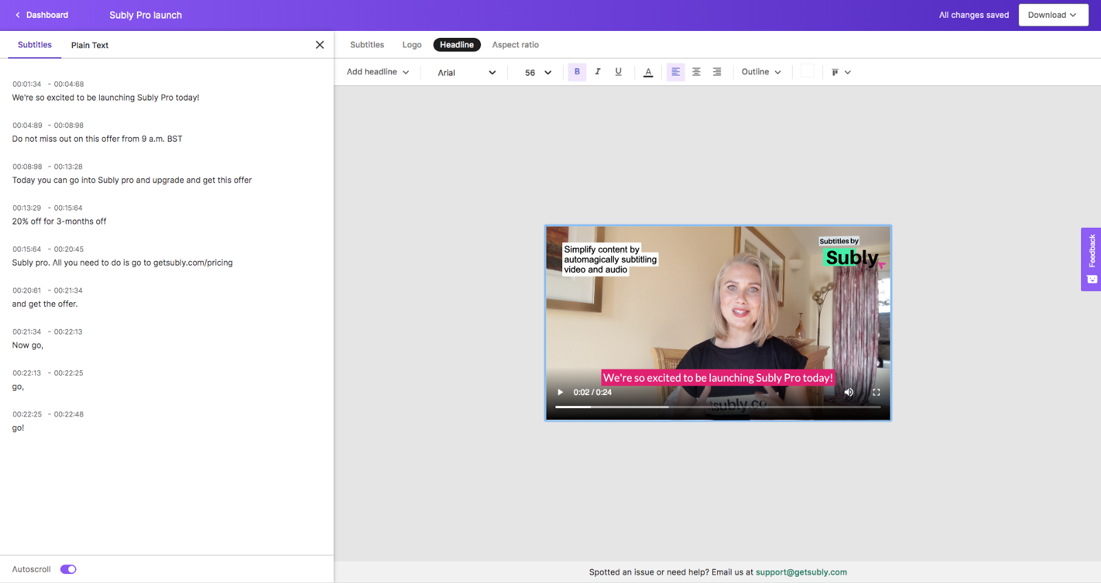The image size is (1101, 583).
Task: Click the video progress bar
Action: 718,407
